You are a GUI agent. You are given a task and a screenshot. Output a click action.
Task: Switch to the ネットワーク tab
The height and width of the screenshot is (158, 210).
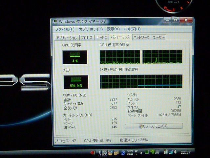pyautogui.click(x=141, y=37)
